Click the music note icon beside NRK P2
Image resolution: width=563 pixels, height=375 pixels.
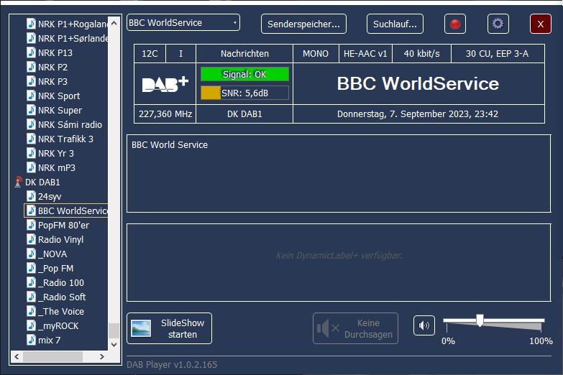point(31,67)
